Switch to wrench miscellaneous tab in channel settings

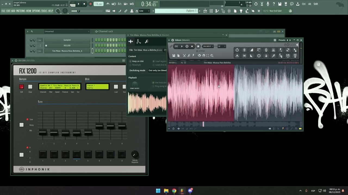coord(147,41)
